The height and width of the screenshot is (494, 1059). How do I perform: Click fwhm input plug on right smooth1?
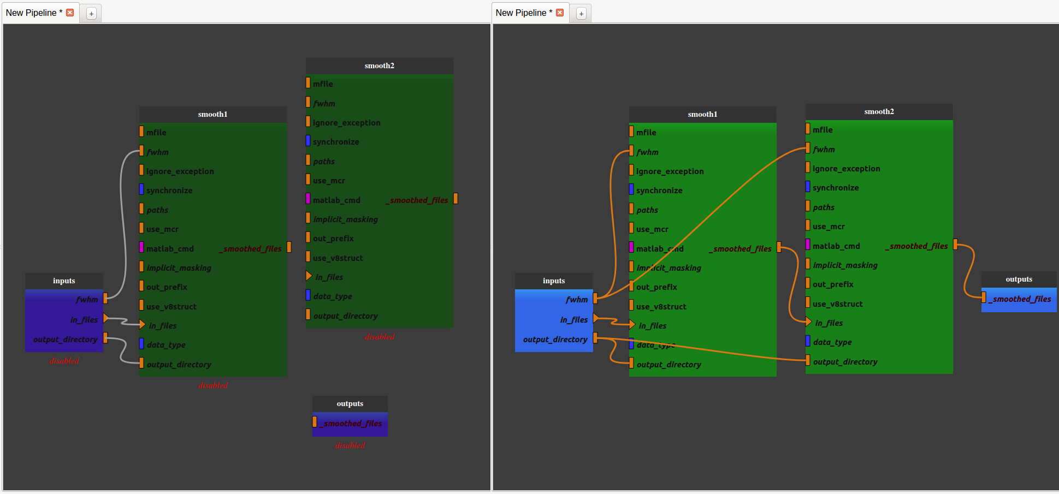coord(631,151)
